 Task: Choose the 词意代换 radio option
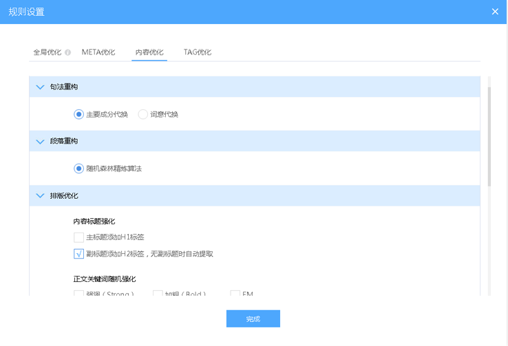click(143, 114)
